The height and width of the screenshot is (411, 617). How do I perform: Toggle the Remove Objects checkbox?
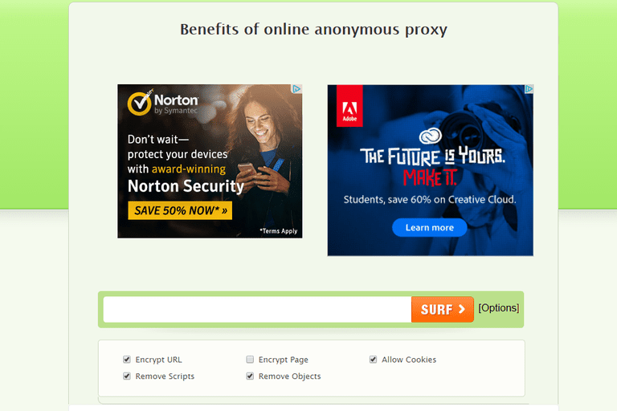pos(250,376)
